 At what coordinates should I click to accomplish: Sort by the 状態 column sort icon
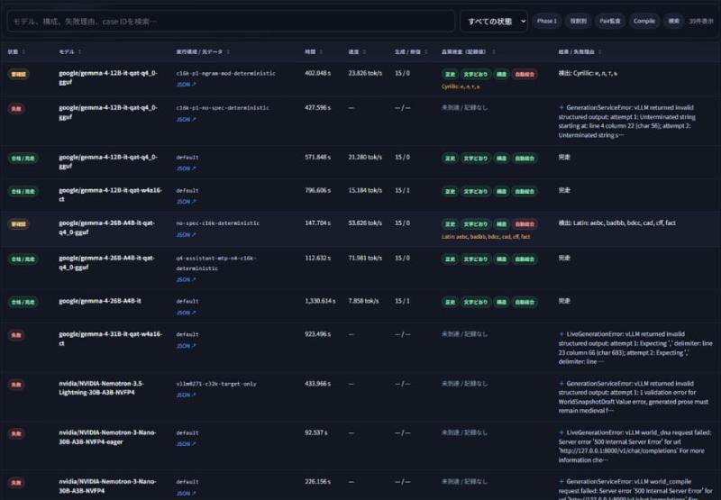click(23, 52)
